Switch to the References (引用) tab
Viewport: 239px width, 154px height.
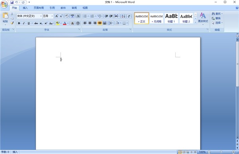pyautogui.click(x=52, y=8)
